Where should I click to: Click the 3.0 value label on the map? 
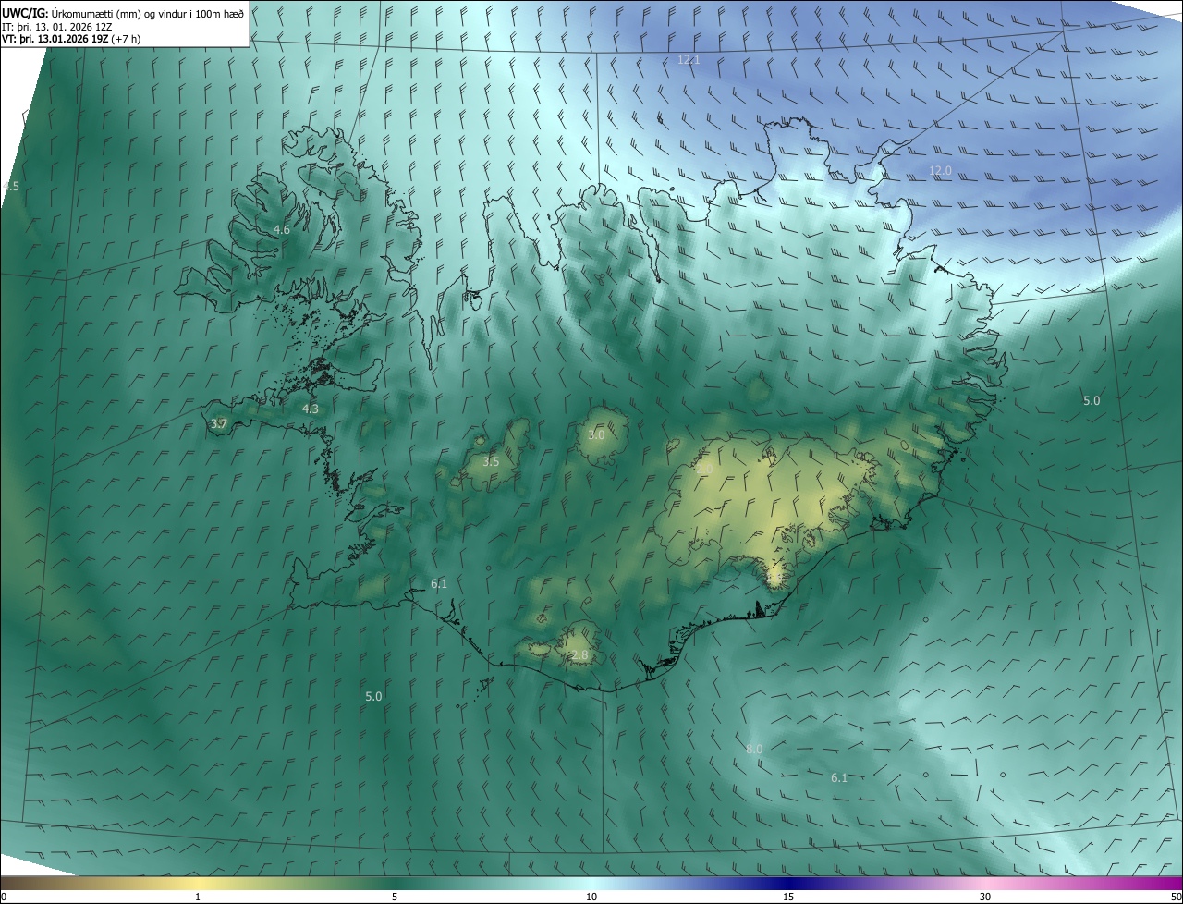596,434
